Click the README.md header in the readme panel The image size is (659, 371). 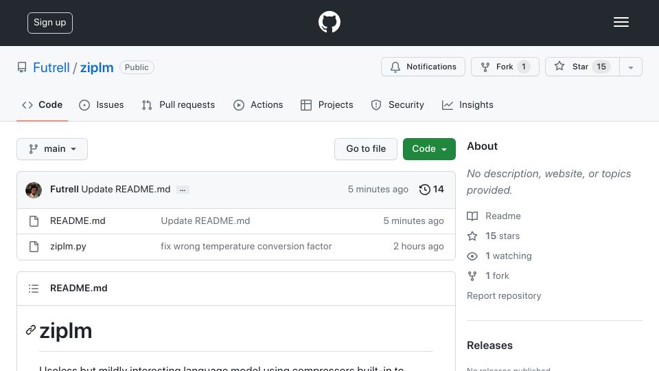[78, 288]
